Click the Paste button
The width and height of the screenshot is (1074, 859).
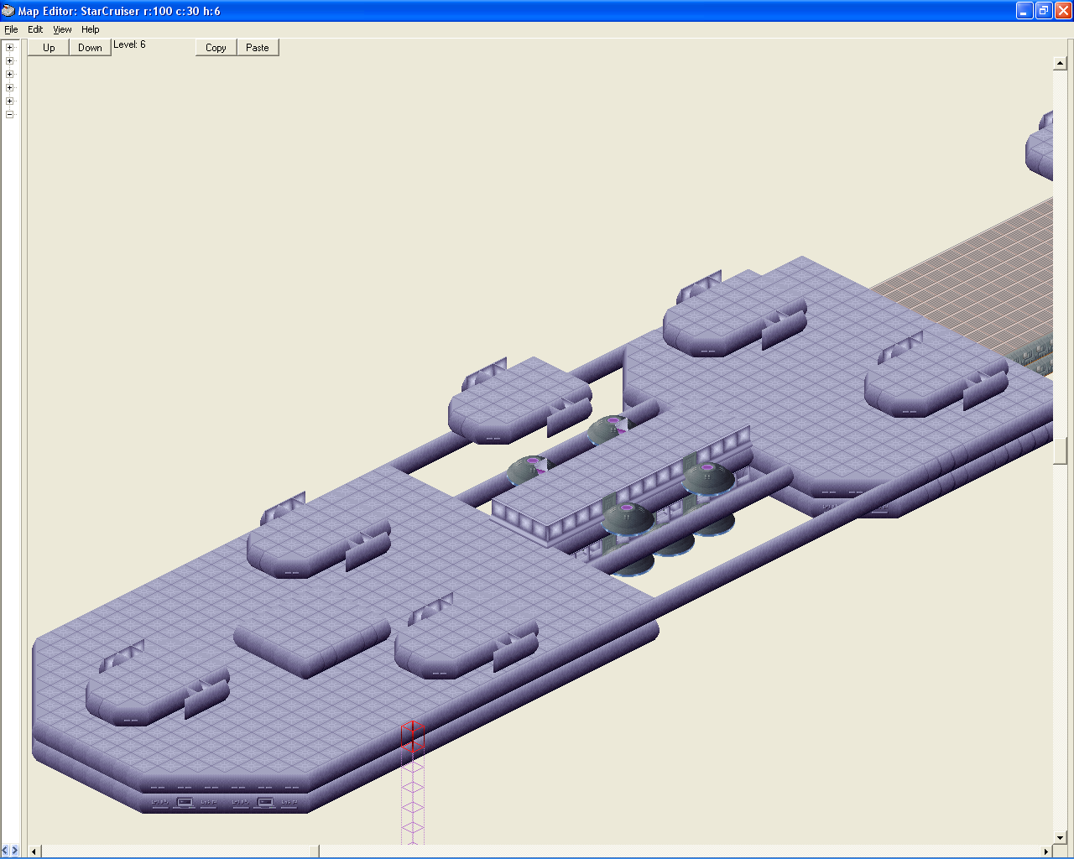(258, 48)
